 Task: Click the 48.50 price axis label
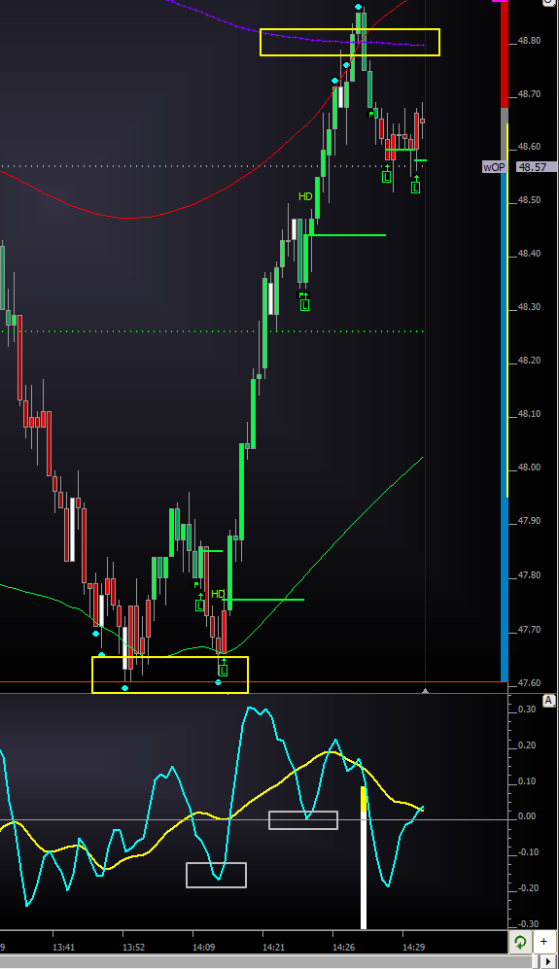529,200
